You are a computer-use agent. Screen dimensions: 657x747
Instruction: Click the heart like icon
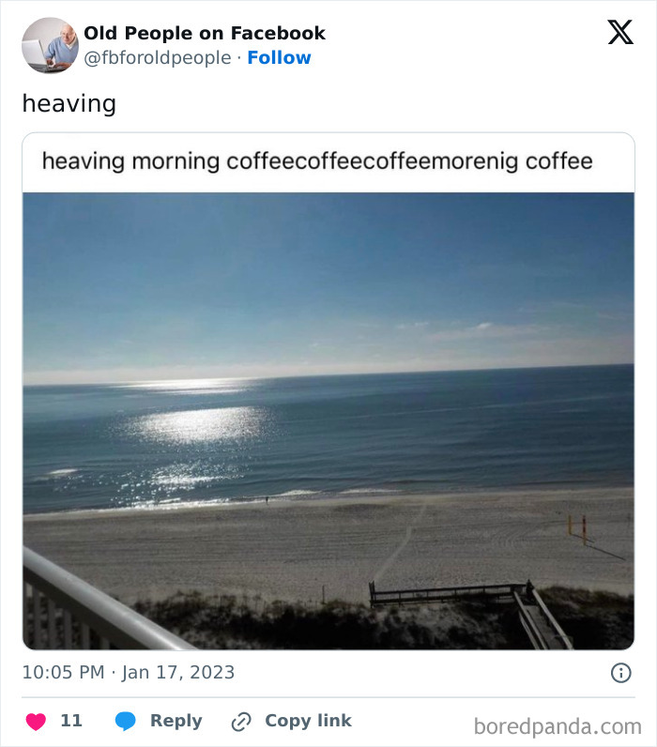[36, 721]
